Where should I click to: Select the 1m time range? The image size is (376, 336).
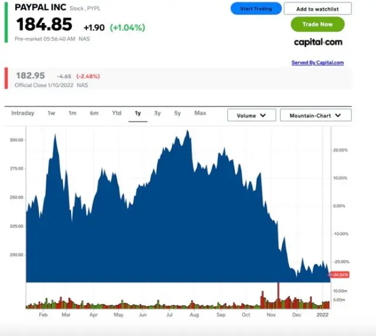[x=72, y=113]
